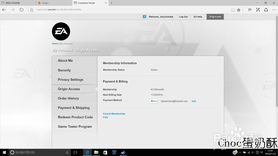Screen dimensions: 278x156
Task: Click the EA logo
Action: click(x=61, y=31)
